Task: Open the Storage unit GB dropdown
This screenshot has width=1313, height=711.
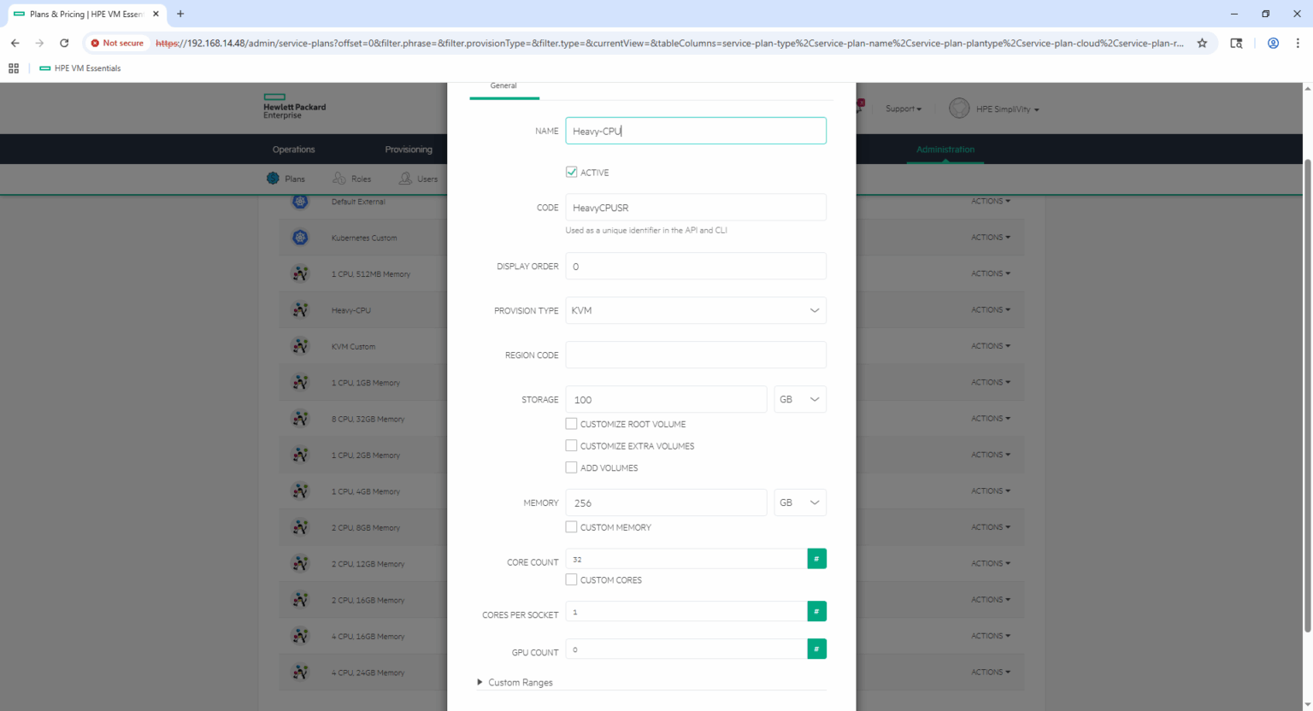Action: click(799, 399)
